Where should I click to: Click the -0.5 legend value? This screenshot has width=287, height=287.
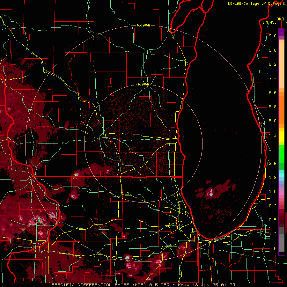272,220
